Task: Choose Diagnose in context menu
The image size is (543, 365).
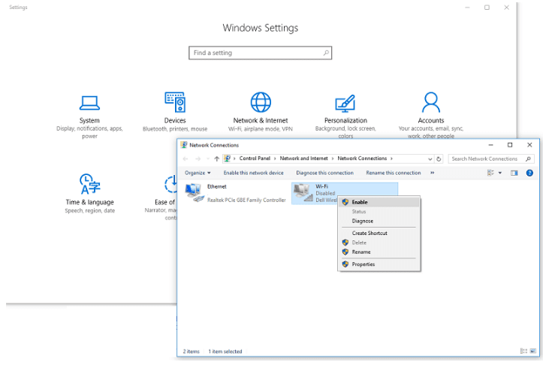Action: 379,221
